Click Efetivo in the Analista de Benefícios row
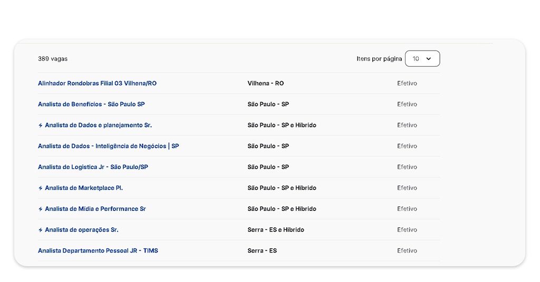The width and height of the screenshot is (540, 282). tap(407, 104)
